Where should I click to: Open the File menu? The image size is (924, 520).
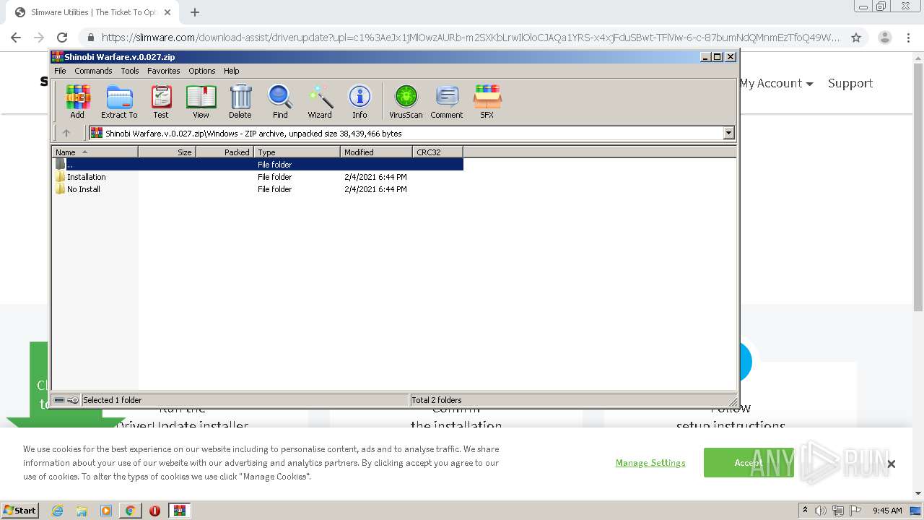pyautogui.click(x=60, y=71)
